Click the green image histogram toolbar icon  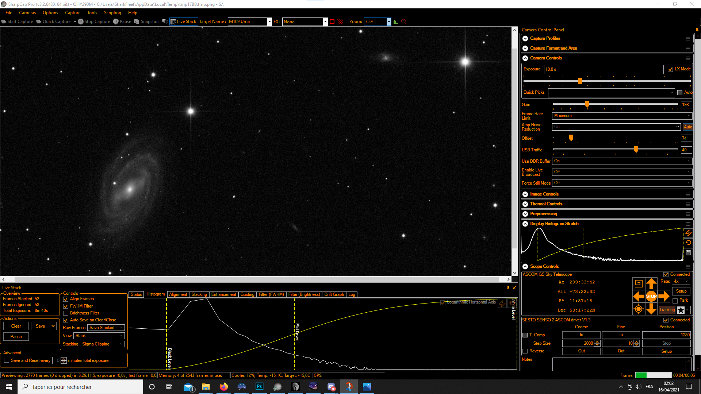pos(395,22)
